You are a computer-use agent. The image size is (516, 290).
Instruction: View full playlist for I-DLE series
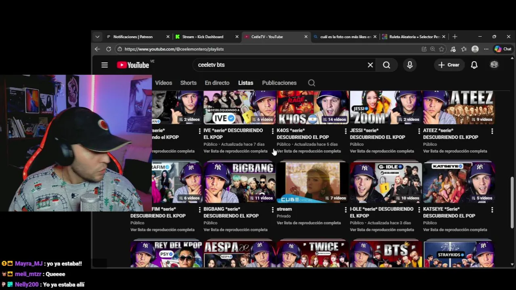[382, 230]
